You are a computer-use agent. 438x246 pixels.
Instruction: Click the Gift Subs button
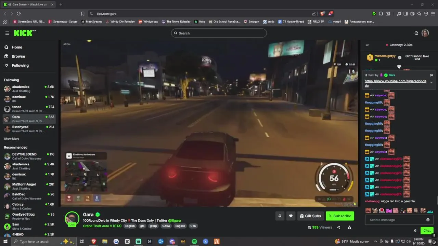pos(310,216)
